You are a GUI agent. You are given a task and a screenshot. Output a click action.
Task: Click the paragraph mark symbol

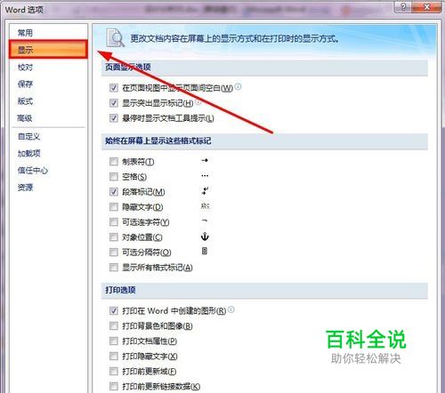[x=205, y=190]
